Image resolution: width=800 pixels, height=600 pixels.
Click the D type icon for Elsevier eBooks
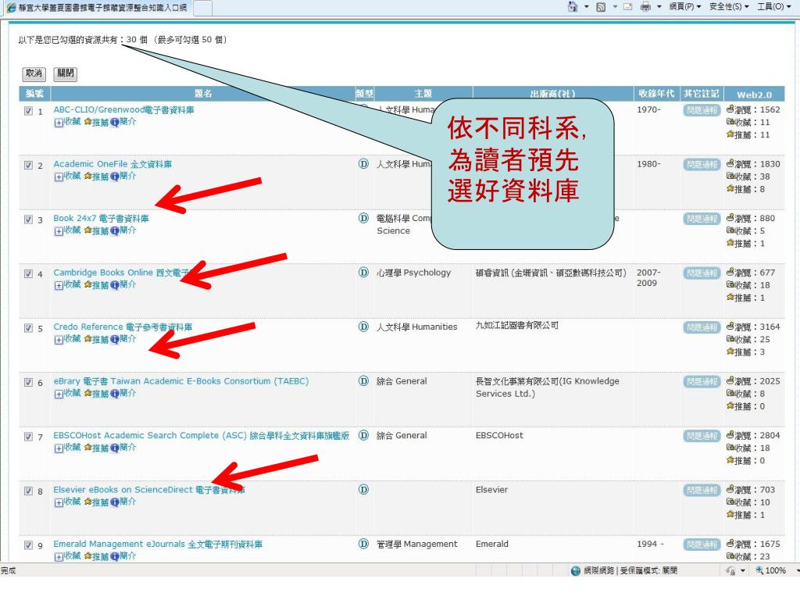pyautogui.click(x=363, y=490)
